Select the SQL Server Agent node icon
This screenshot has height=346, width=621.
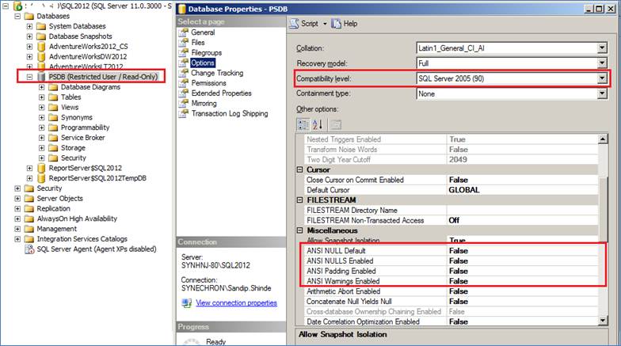click(30, 249)
